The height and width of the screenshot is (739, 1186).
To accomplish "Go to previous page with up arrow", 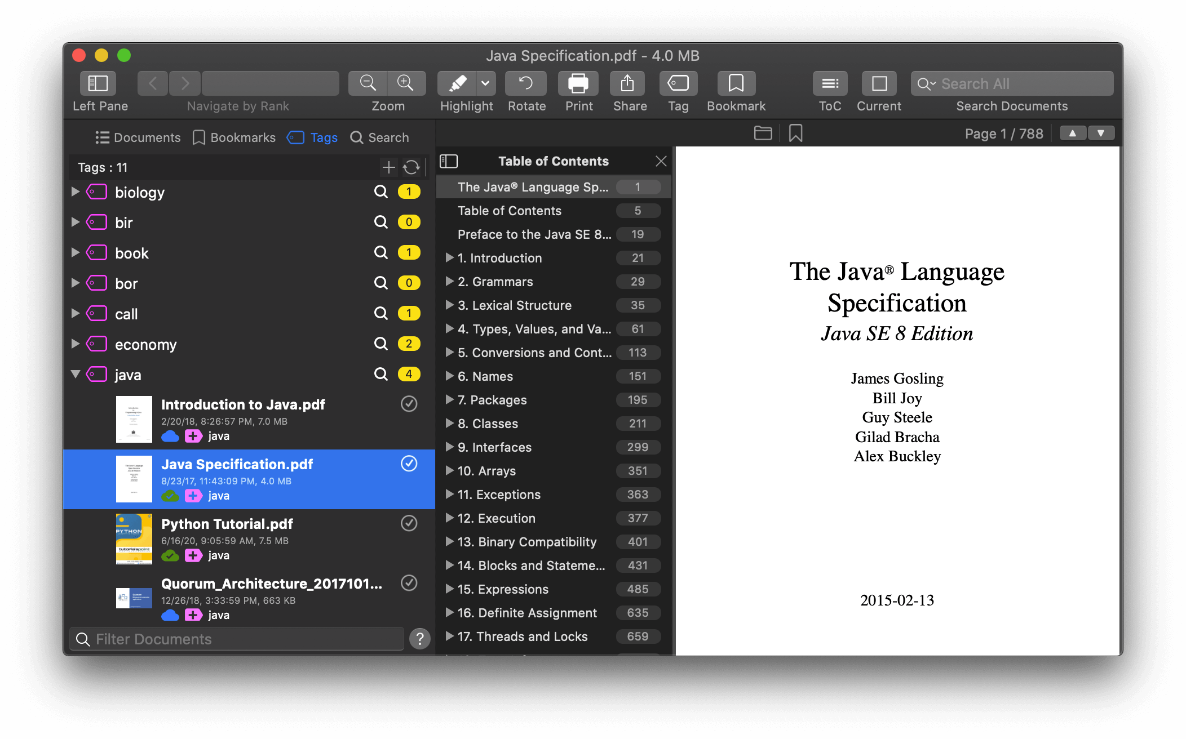I will pyautogui.click(x=1073, y=133).
